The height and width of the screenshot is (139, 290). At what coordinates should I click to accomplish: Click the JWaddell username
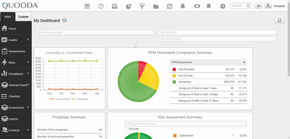(x=279, y=6)
